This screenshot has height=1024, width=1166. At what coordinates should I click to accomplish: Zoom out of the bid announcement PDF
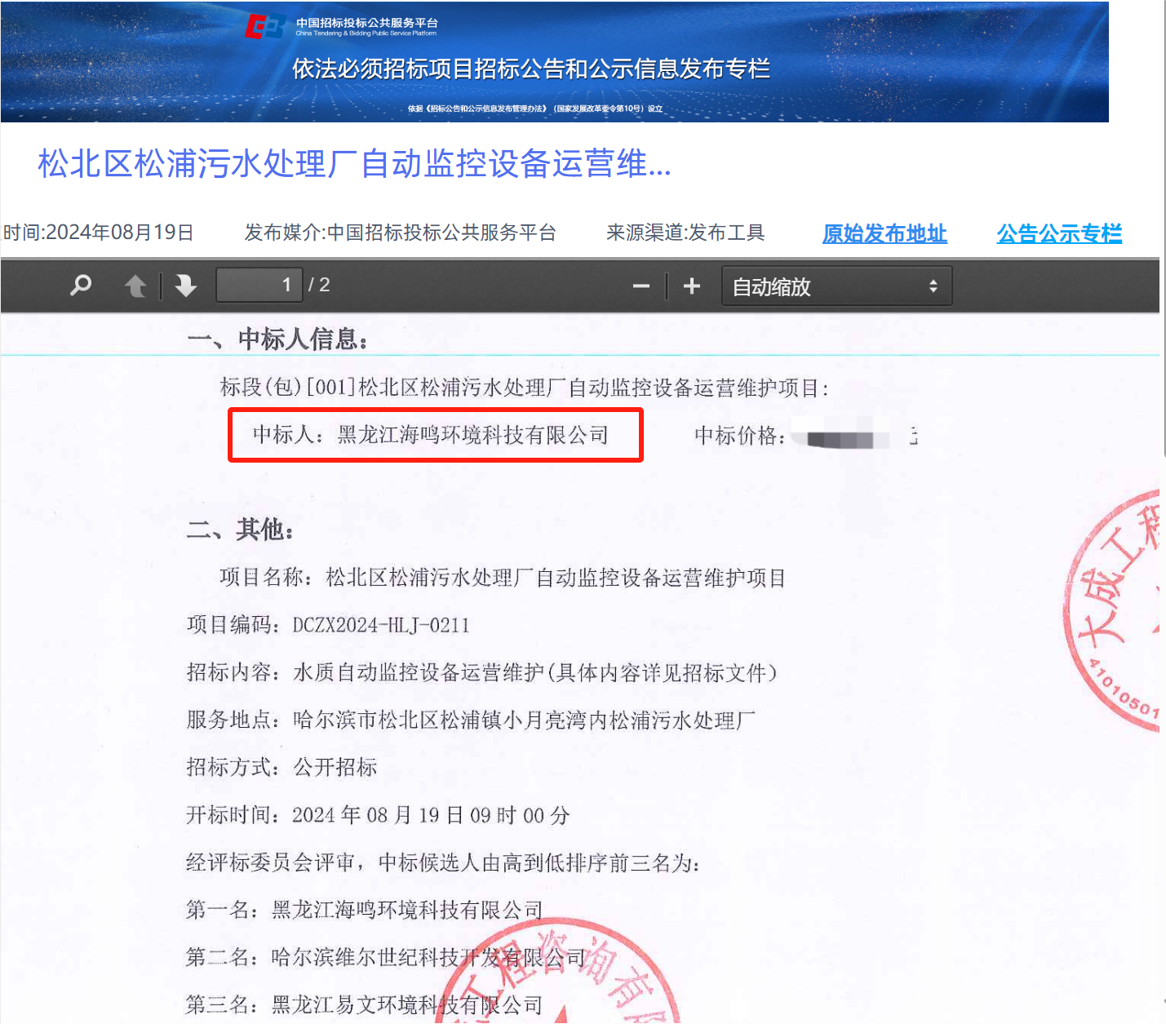641,285
